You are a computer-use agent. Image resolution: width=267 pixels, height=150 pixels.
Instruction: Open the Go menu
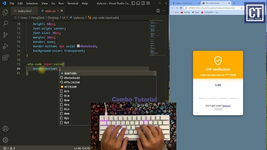click(x=53, y=3)
